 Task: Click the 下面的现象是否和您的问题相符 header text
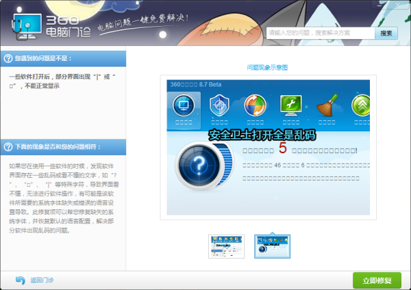coord(58,147)
